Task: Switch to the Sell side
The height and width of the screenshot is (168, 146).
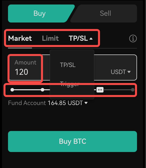Action: pos(105,13)
